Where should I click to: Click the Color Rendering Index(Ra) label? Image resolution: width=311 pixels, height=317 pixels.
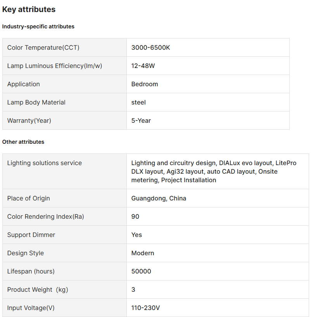tap(45, 216)
